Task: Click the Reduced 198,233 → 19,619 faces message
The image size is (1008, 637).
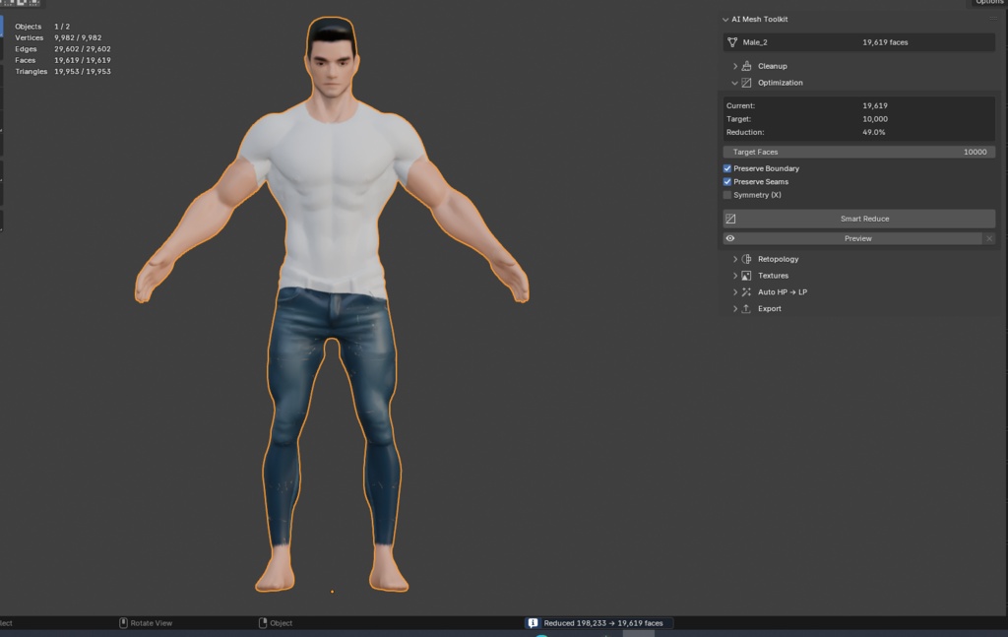Action: (603, 623)
